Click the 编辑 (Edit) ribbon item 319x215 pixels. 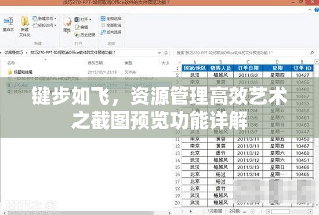pos(81,27)
